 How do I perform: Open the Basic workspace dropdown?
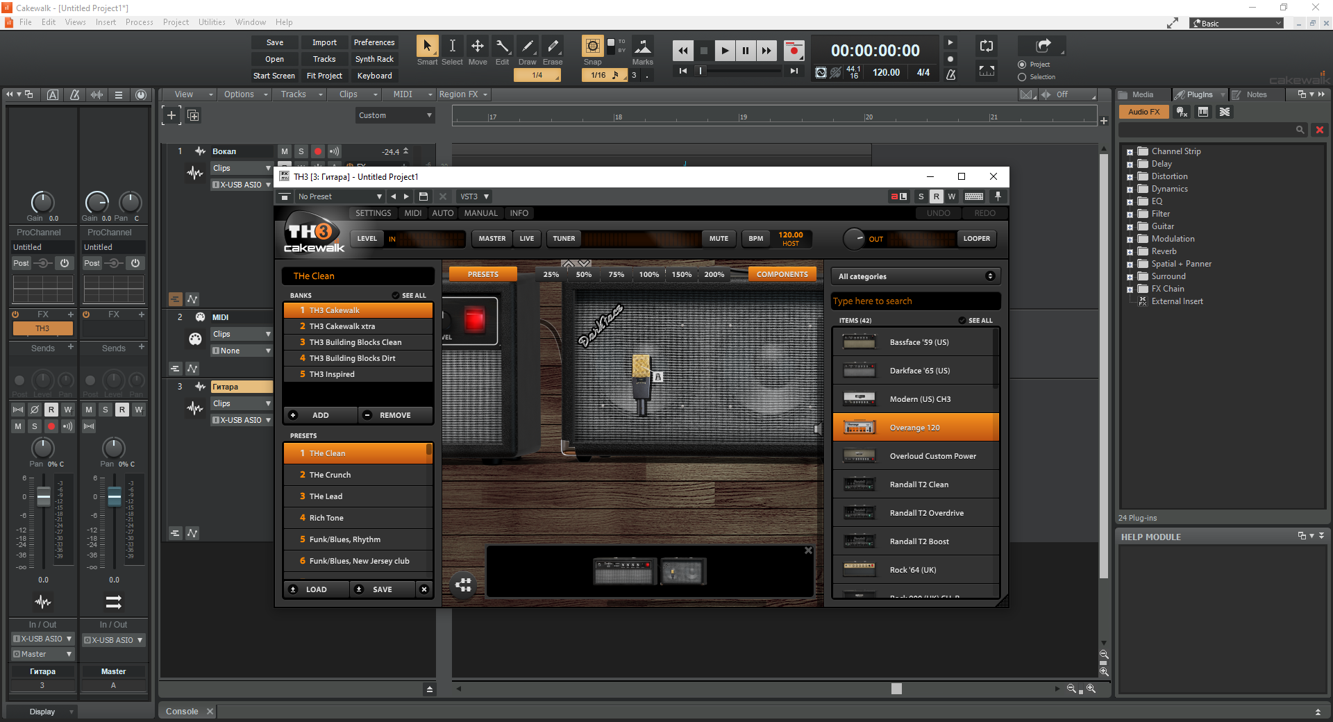point(1236,23)
